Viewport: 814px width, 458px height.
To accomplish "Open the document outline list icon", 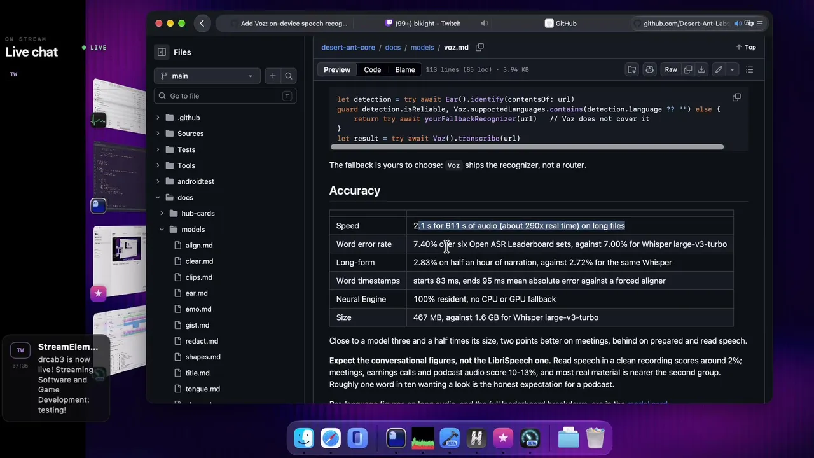I will click(x=750, y=69).
